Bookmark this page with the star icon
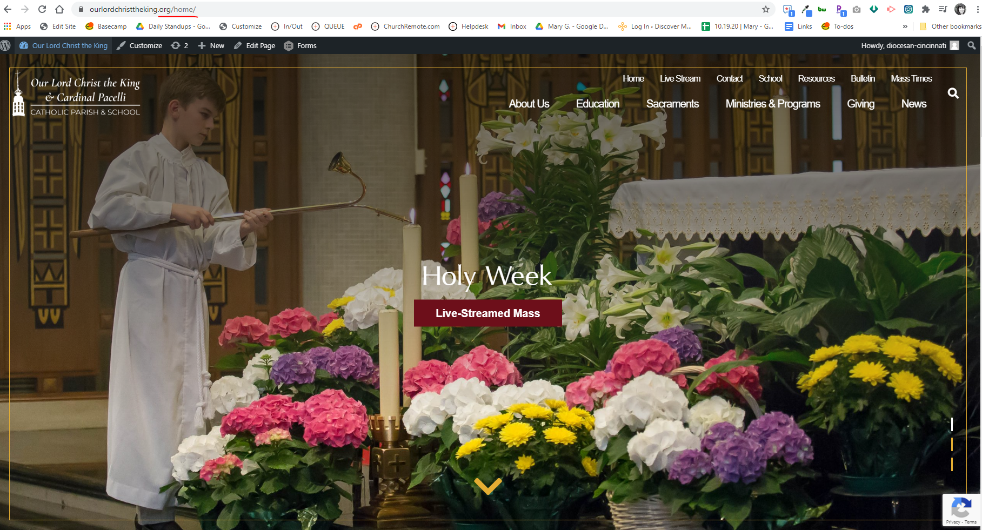Image resolution: width=982 pixels, height=530 pixels. [x=765, y=9]
